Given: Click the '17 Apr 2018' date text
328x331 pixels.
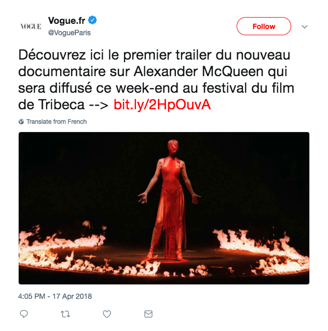Looking at the screenshot, I should click(x=72, y=296).
